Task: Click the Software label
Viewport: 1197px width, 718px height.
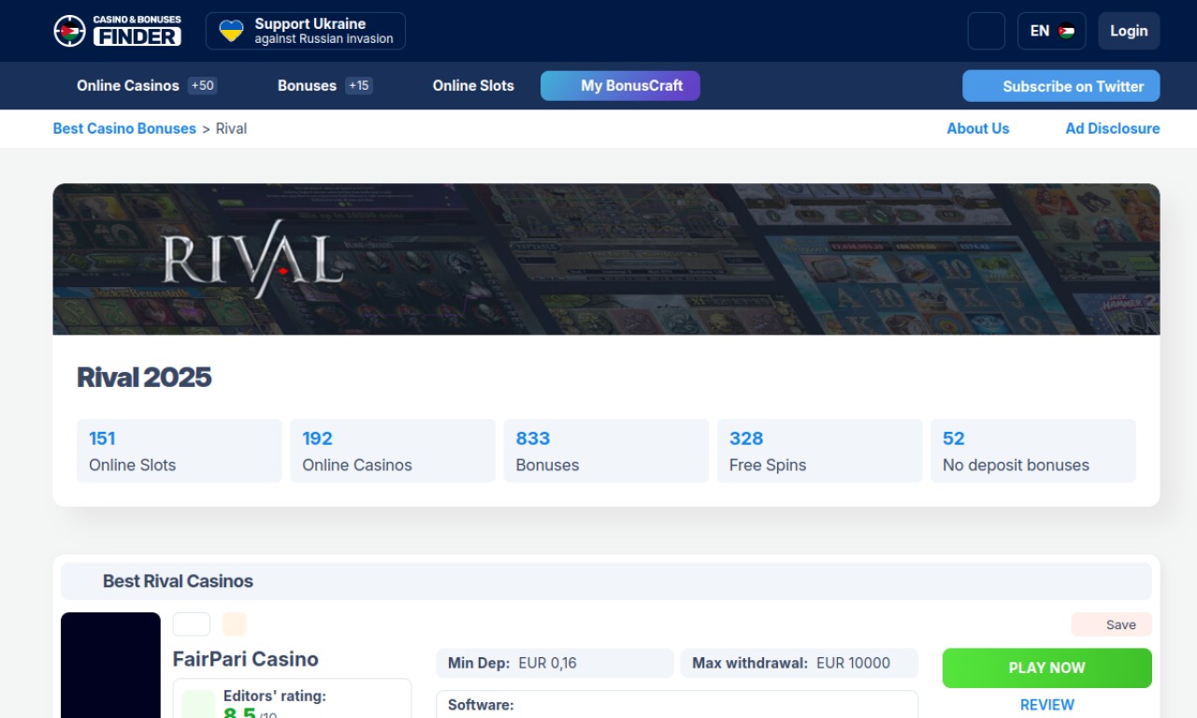Action: 481,705
